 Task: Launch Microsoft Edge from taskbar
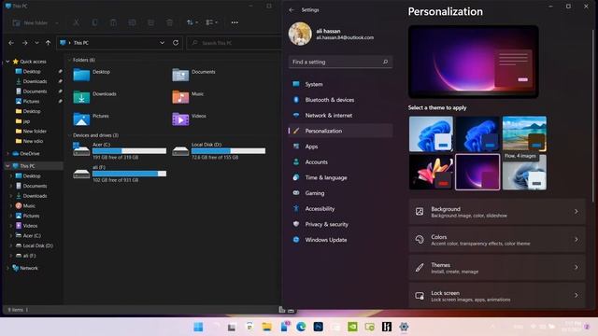tap(301, 327)
